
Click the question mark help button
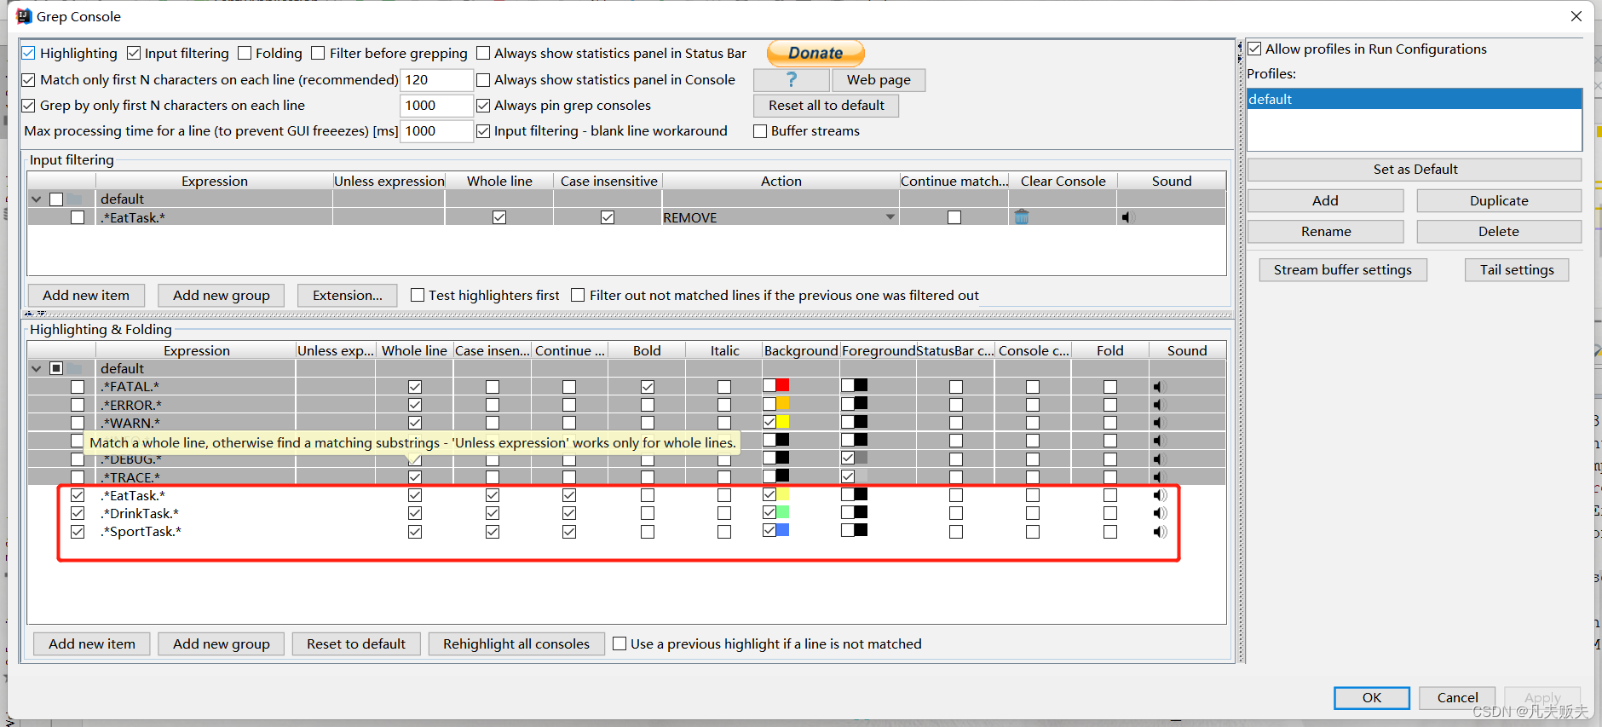click(792, 79)
